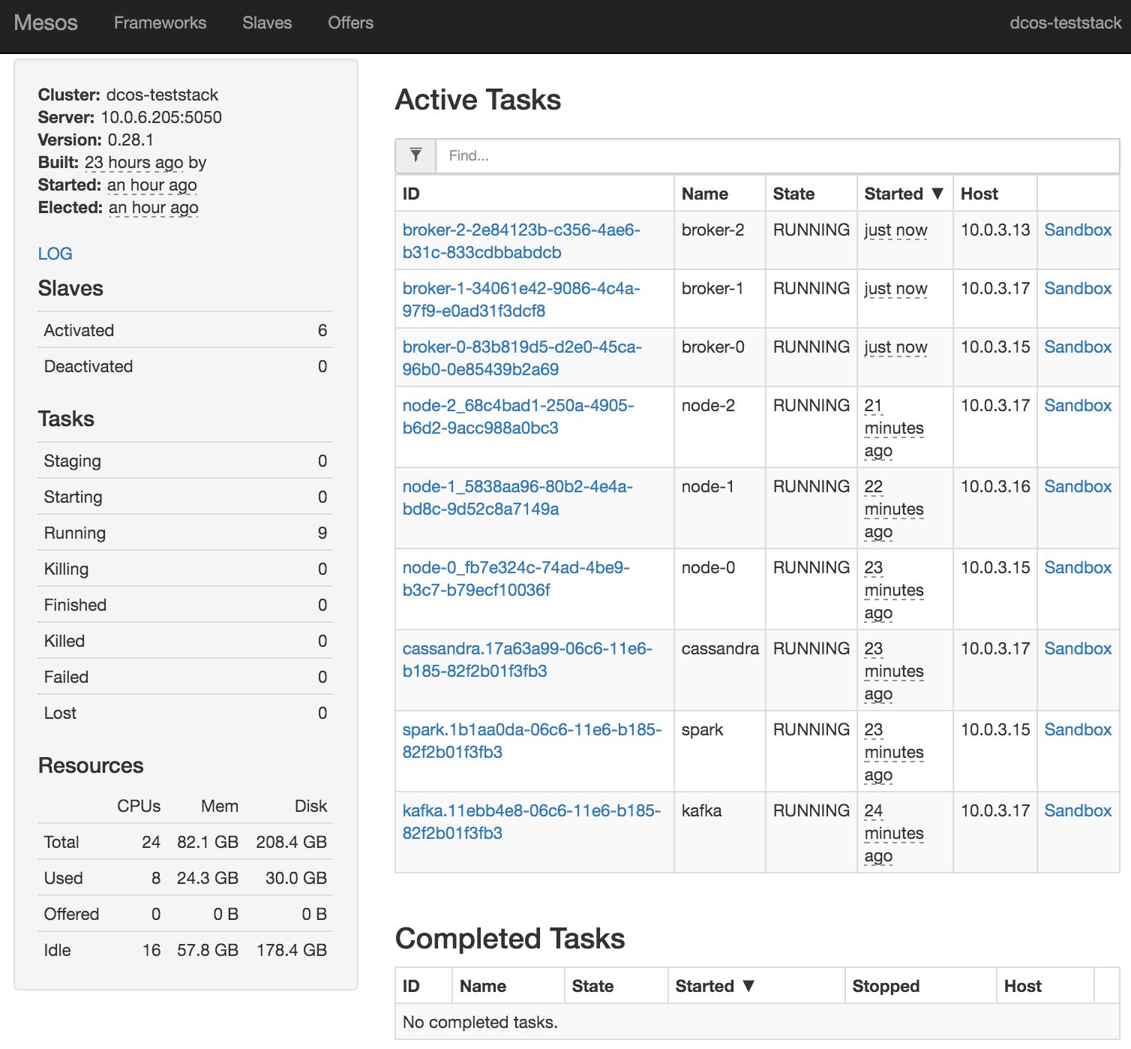The width and height of the screenshot is (1131, 1049).
Task: Sort Active Tasks by ID header
Action: coord(411,194)
